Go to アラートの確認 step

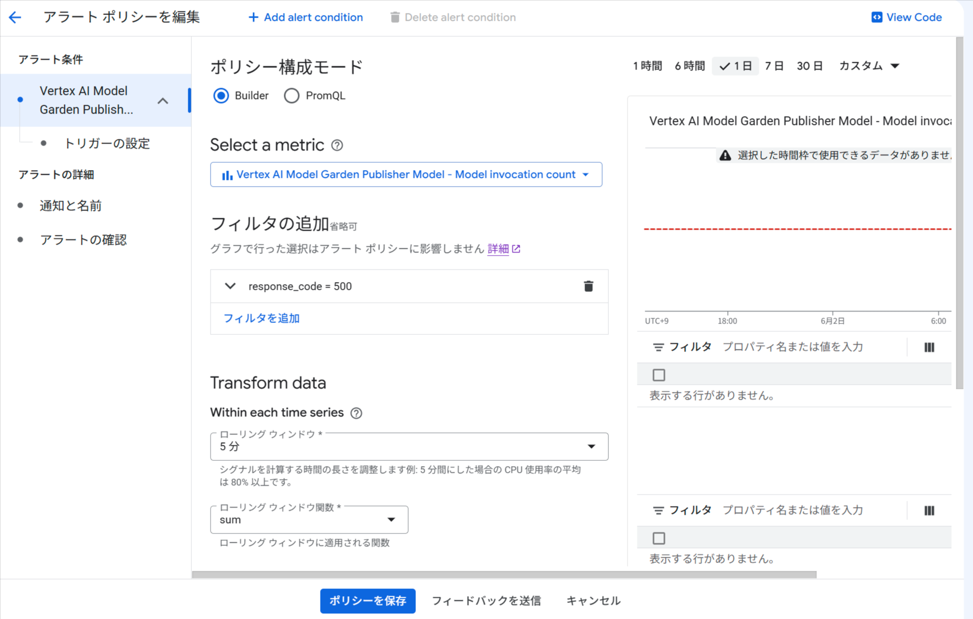[x=84, y=240]
